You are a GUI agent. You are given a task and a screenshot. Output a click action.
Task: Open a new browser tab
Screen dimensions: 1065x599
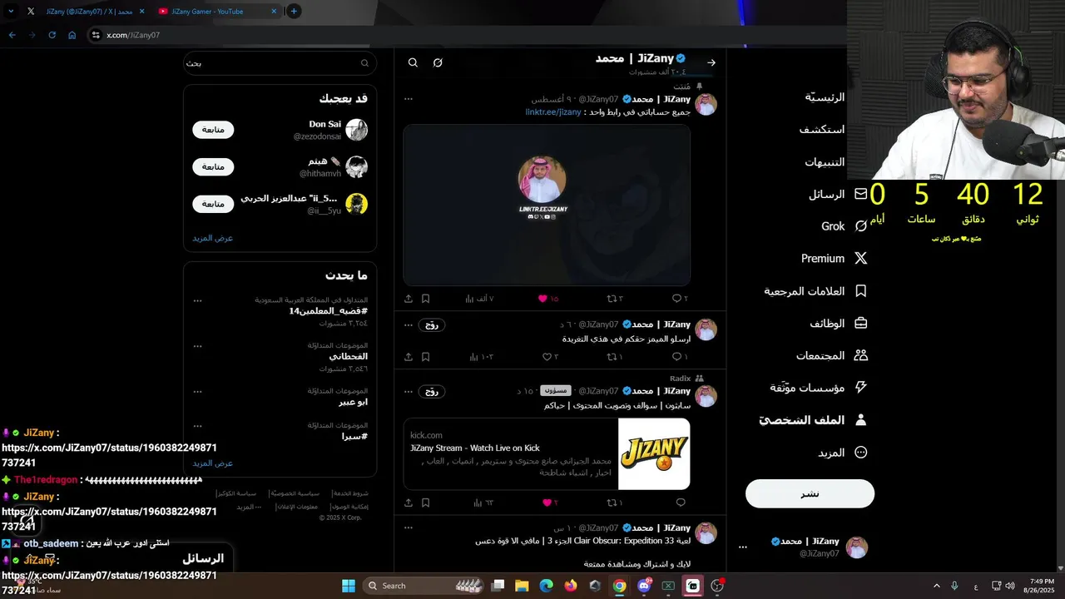click(294, 12)
